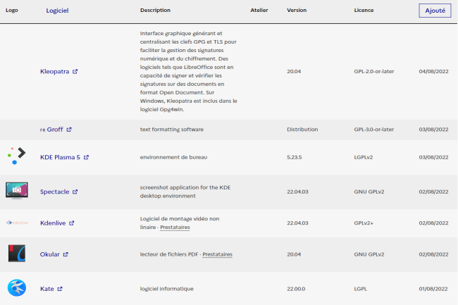This screenshot has height=305, width=458.
Task: Open the Kleopatra software link
Action: pos(55,72)
